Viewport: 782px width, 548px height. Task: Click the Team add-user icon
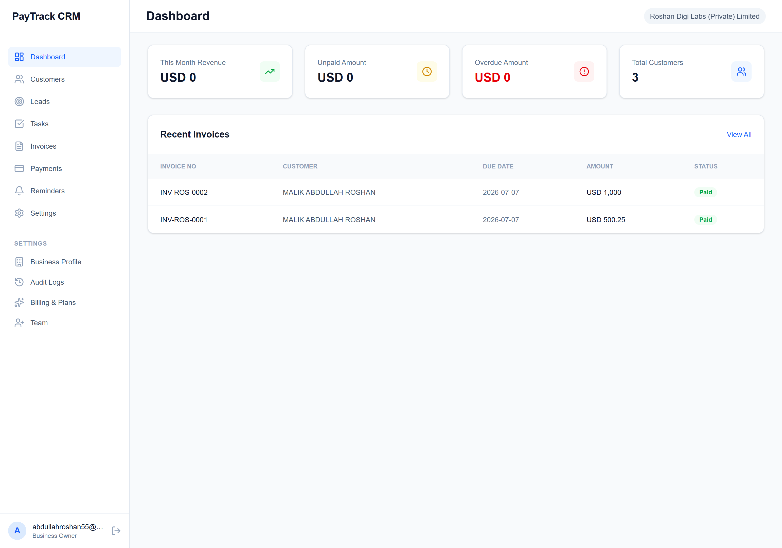(x=19, y=323)
